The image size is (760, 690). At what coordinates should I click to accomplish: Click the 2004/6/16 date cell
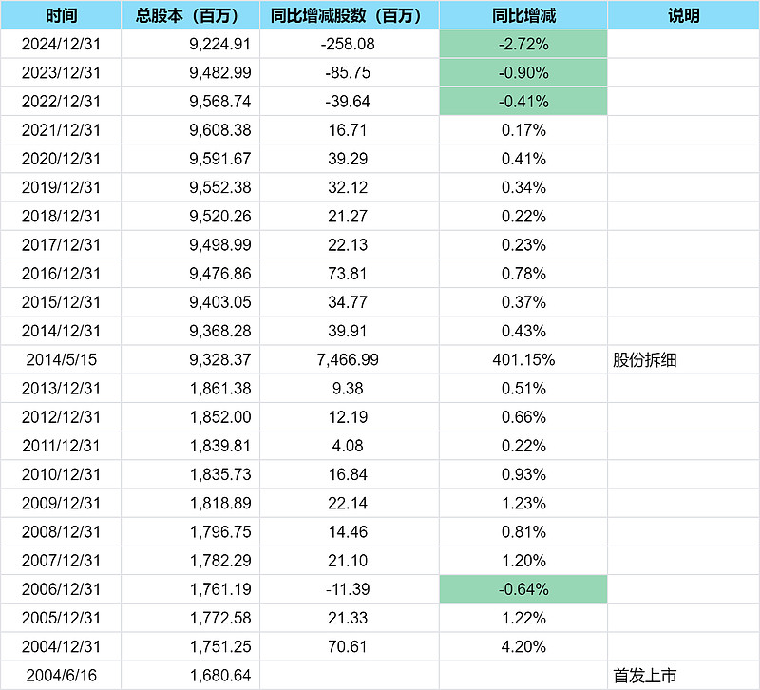(61, 676)
